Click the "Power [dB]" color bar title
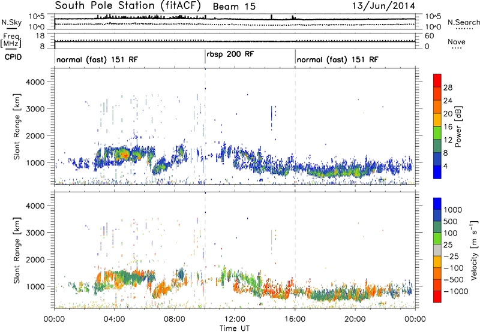The width and height of the screenshot is (480, 332). pos(458,126)
